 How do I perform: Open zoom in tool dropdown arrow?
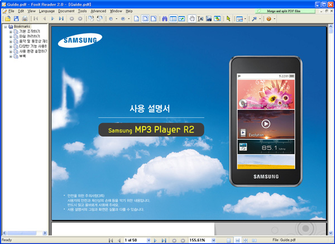(x=128, y=19)
